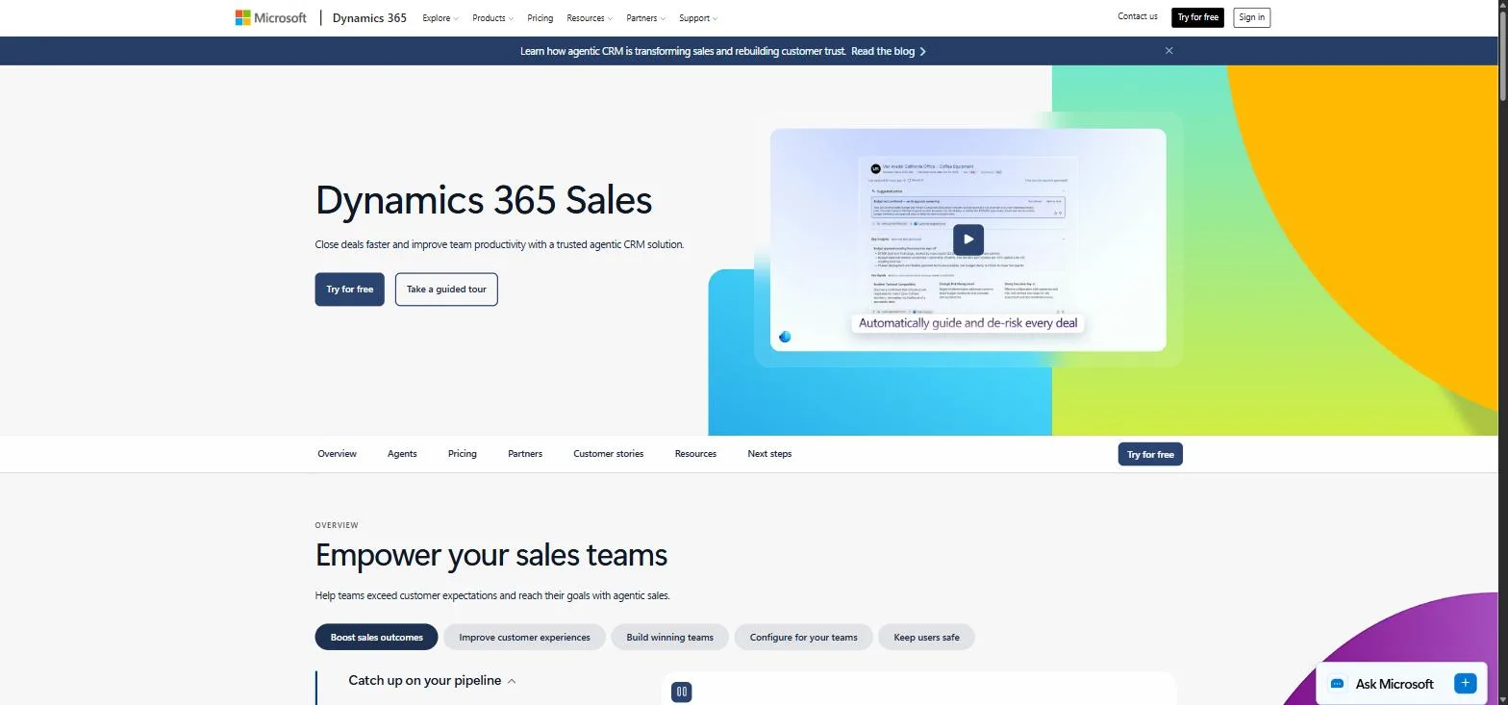The height and width of the screenshot is (705, 1508).
Task: Click the Microsoft logo
Action: (270, 17)
